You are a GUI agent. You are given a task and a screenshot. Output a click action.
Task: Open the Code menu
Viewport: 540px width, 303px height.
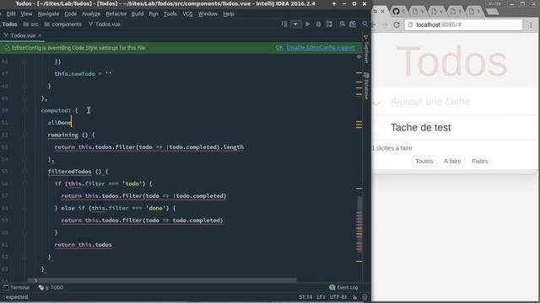point(70,13)
